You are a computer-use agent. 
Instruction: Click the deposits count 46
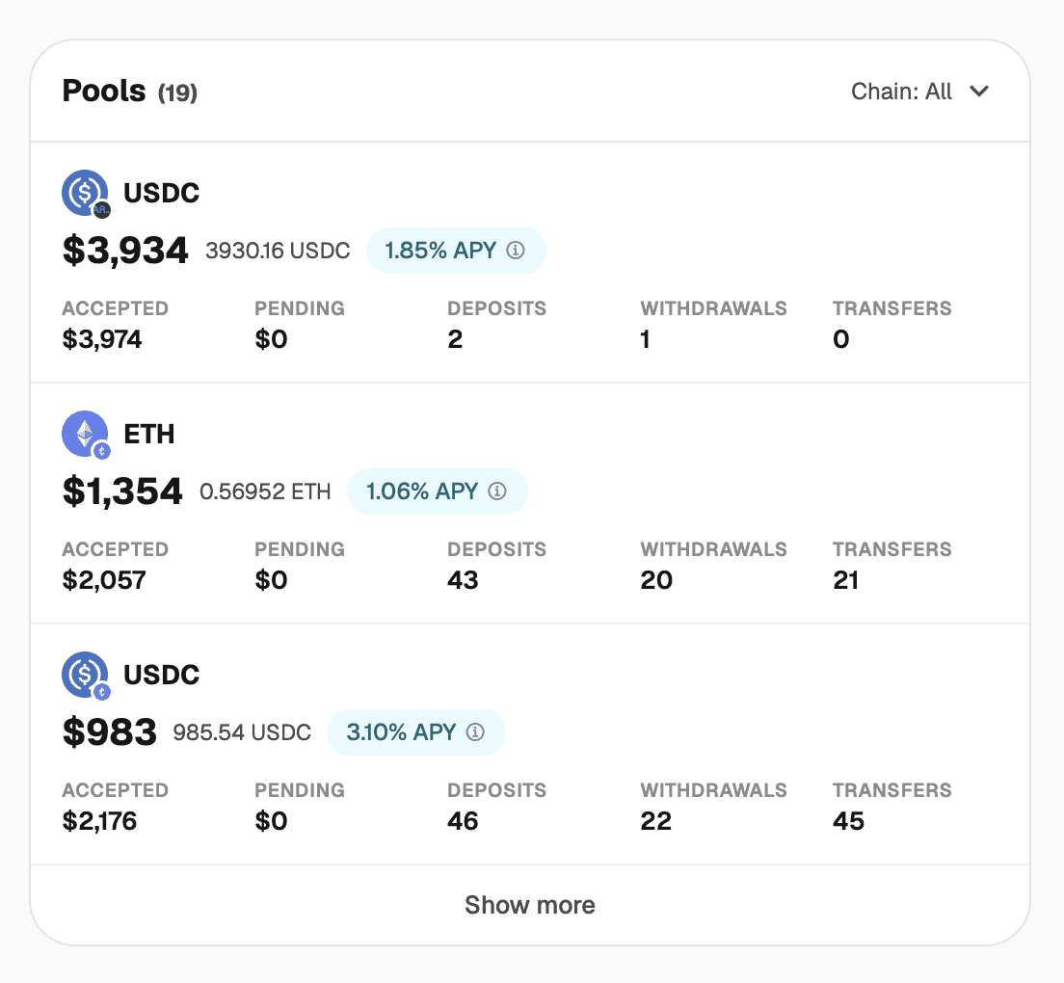point(463,821)
